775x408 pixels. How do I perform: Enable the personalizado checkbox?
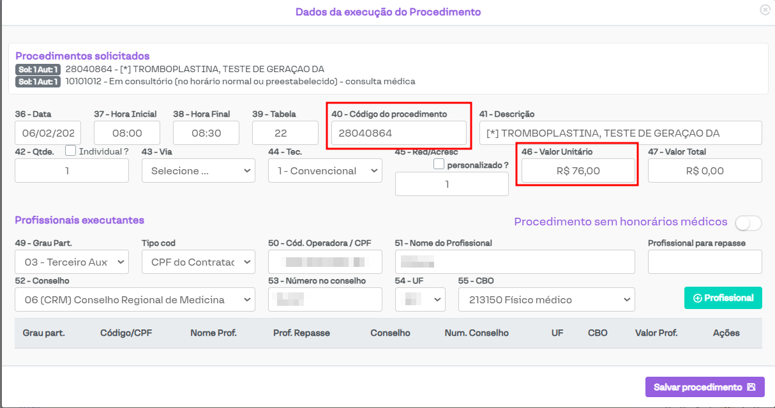(x=439, y=164)
